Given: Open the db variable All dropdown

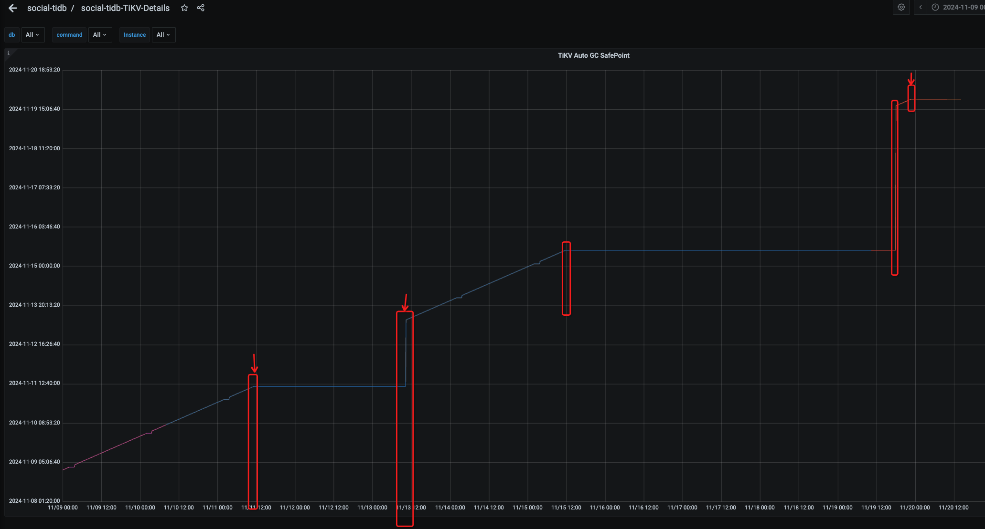Looking at the screenshot, I should point(32,35).
